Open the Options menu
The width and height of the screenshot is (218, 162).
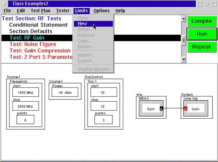tap(101, 11)
